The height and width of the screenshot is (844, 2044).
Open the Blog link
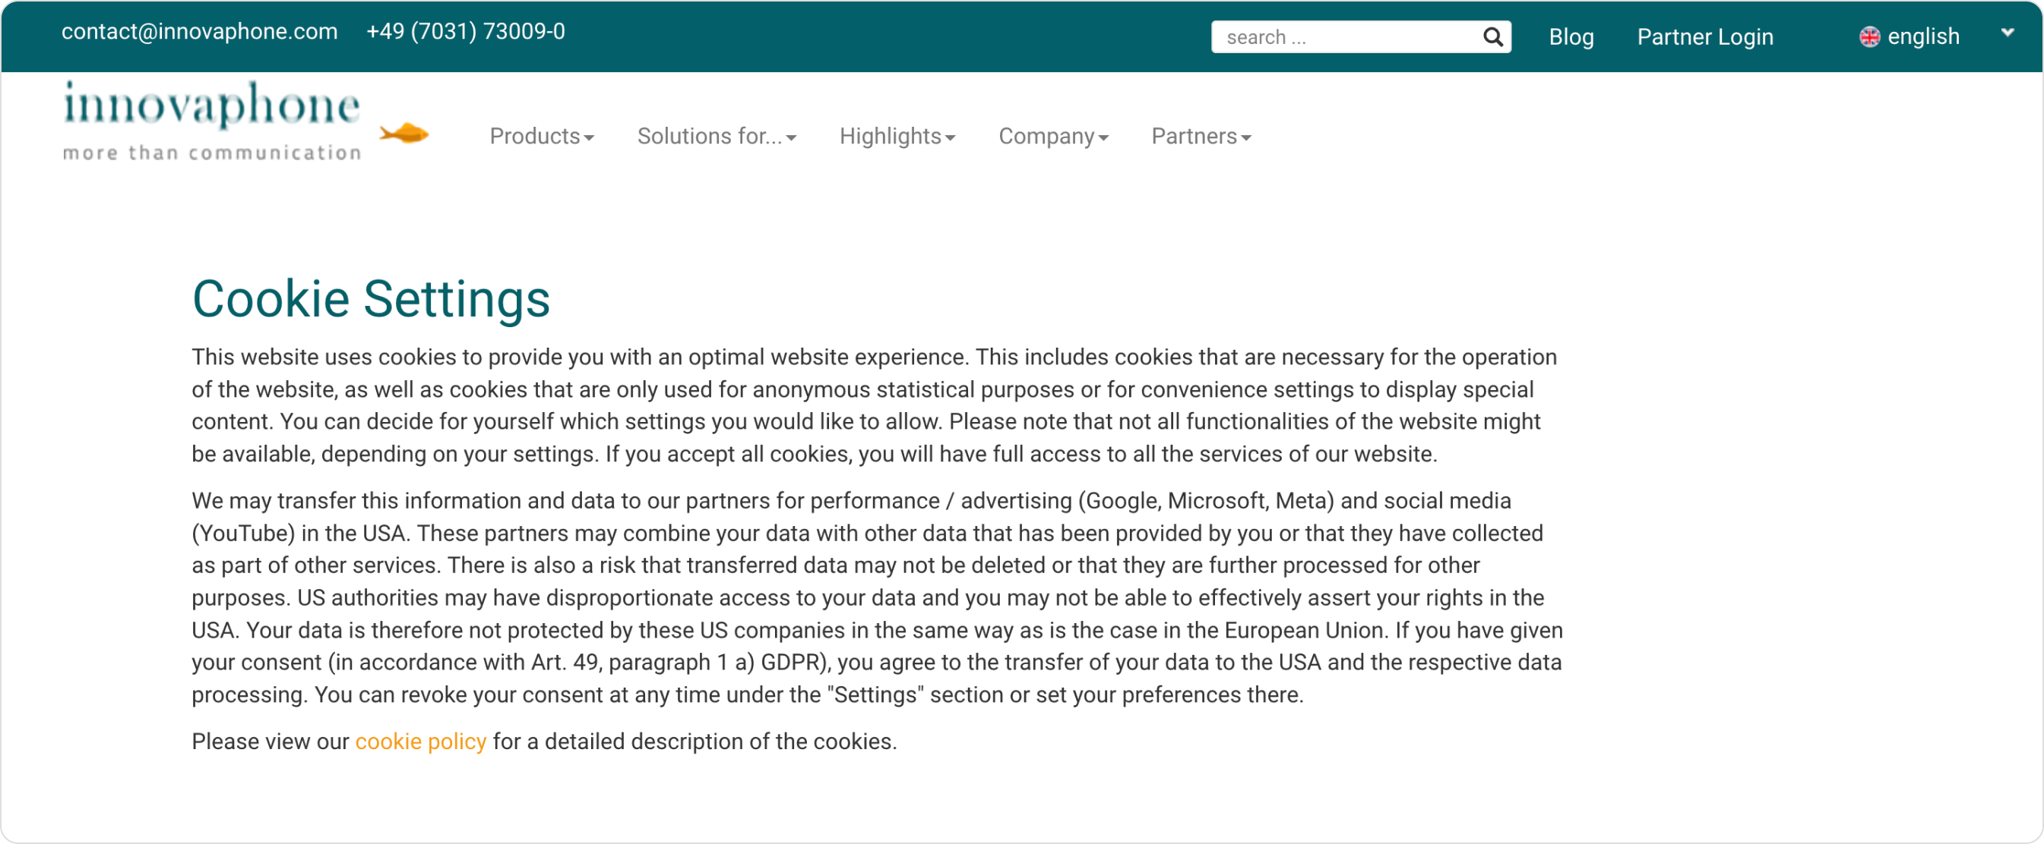click(1571, 37)
